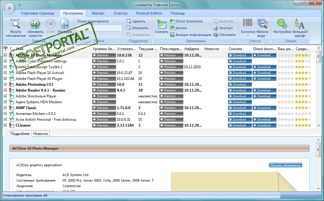Click Экспорт in the Программы group
The height and width of the screenshot is (201, 324).
[223, 28]
